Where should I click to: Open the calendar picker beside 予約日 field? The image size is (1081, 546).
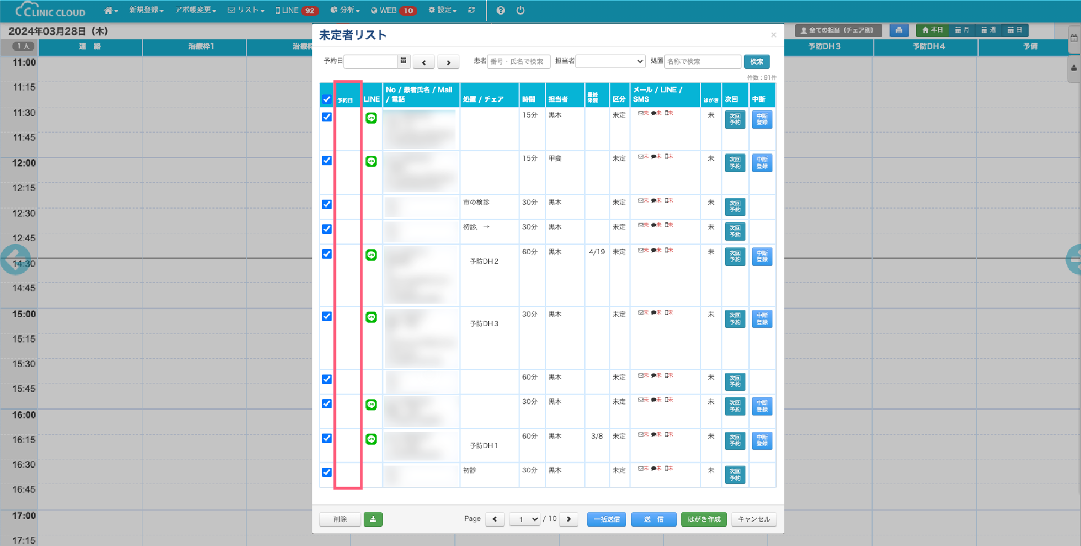(x=403, y=61)
